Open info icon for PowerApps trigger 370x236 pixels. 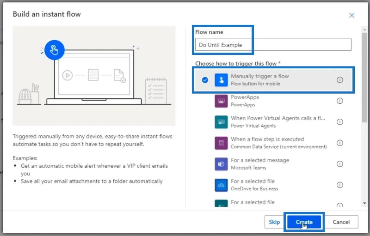[339, 101]
